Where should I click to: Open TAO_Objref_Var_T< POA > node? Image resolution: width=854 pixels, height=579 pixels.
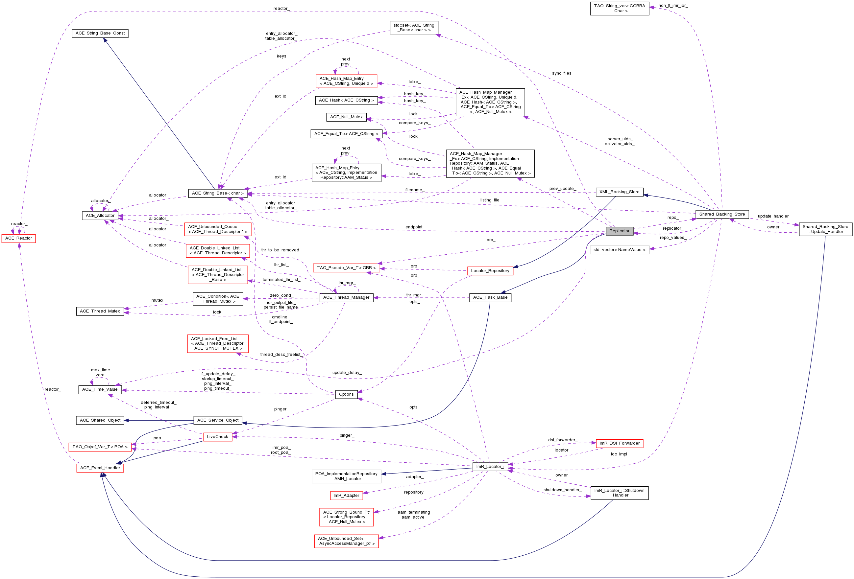pos(100,447)
